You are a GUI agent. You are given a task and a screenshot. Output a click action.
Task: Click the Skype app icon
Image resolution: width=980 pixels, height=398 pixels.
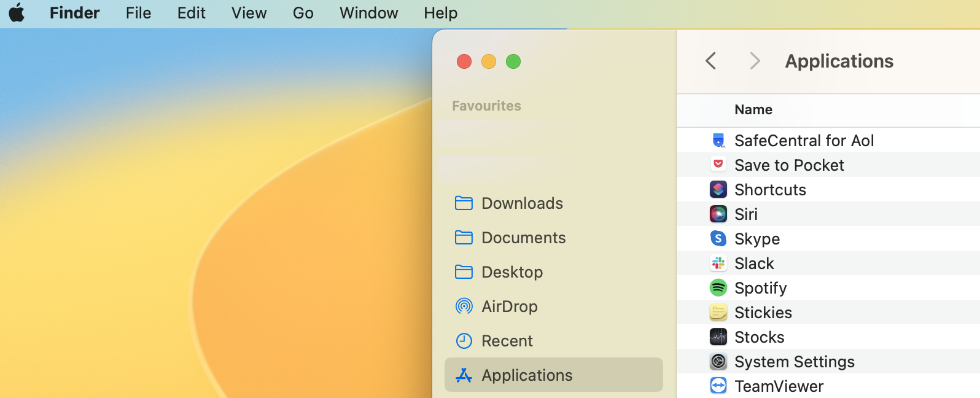(x=718, y=238)
